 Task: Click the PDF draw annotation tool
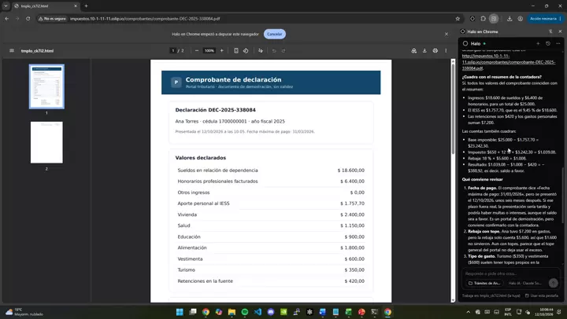261,50
